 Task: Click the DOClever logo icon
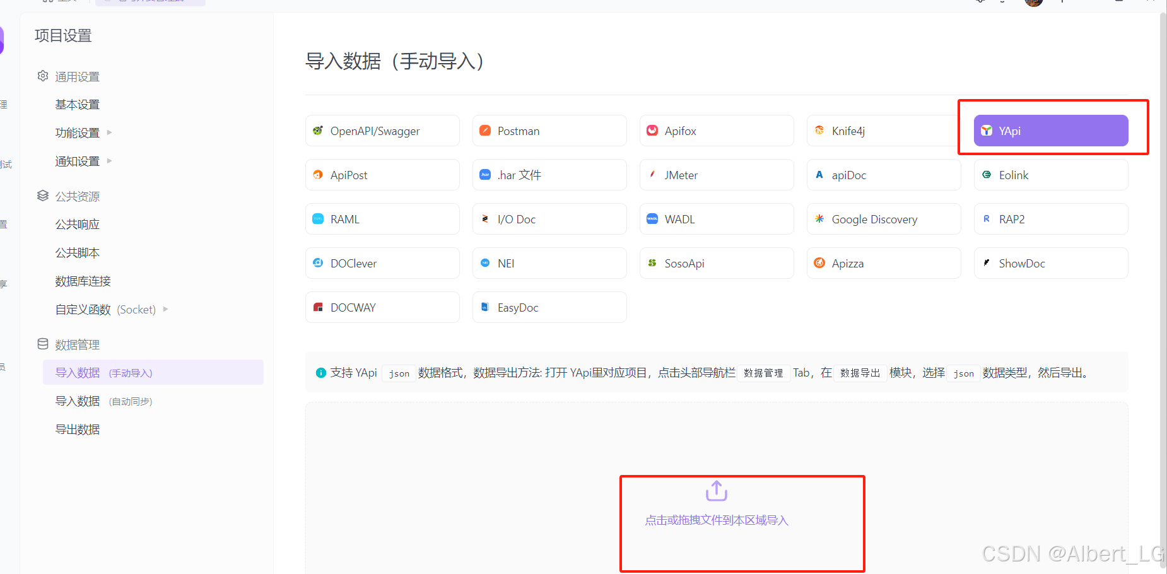318,263
